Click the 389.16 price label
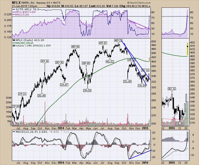The height and width of the screenshot is (165, 199). (x=44, y=61)
